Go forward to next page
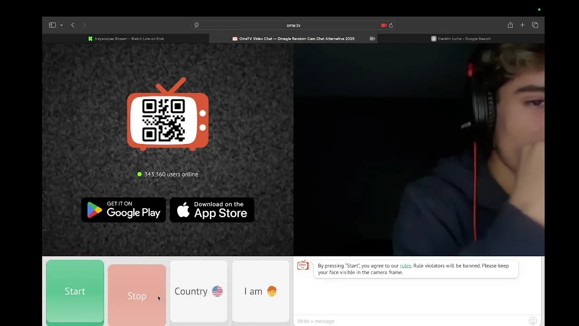The height and width of the screenshot is (326, 579). point(85,25)
